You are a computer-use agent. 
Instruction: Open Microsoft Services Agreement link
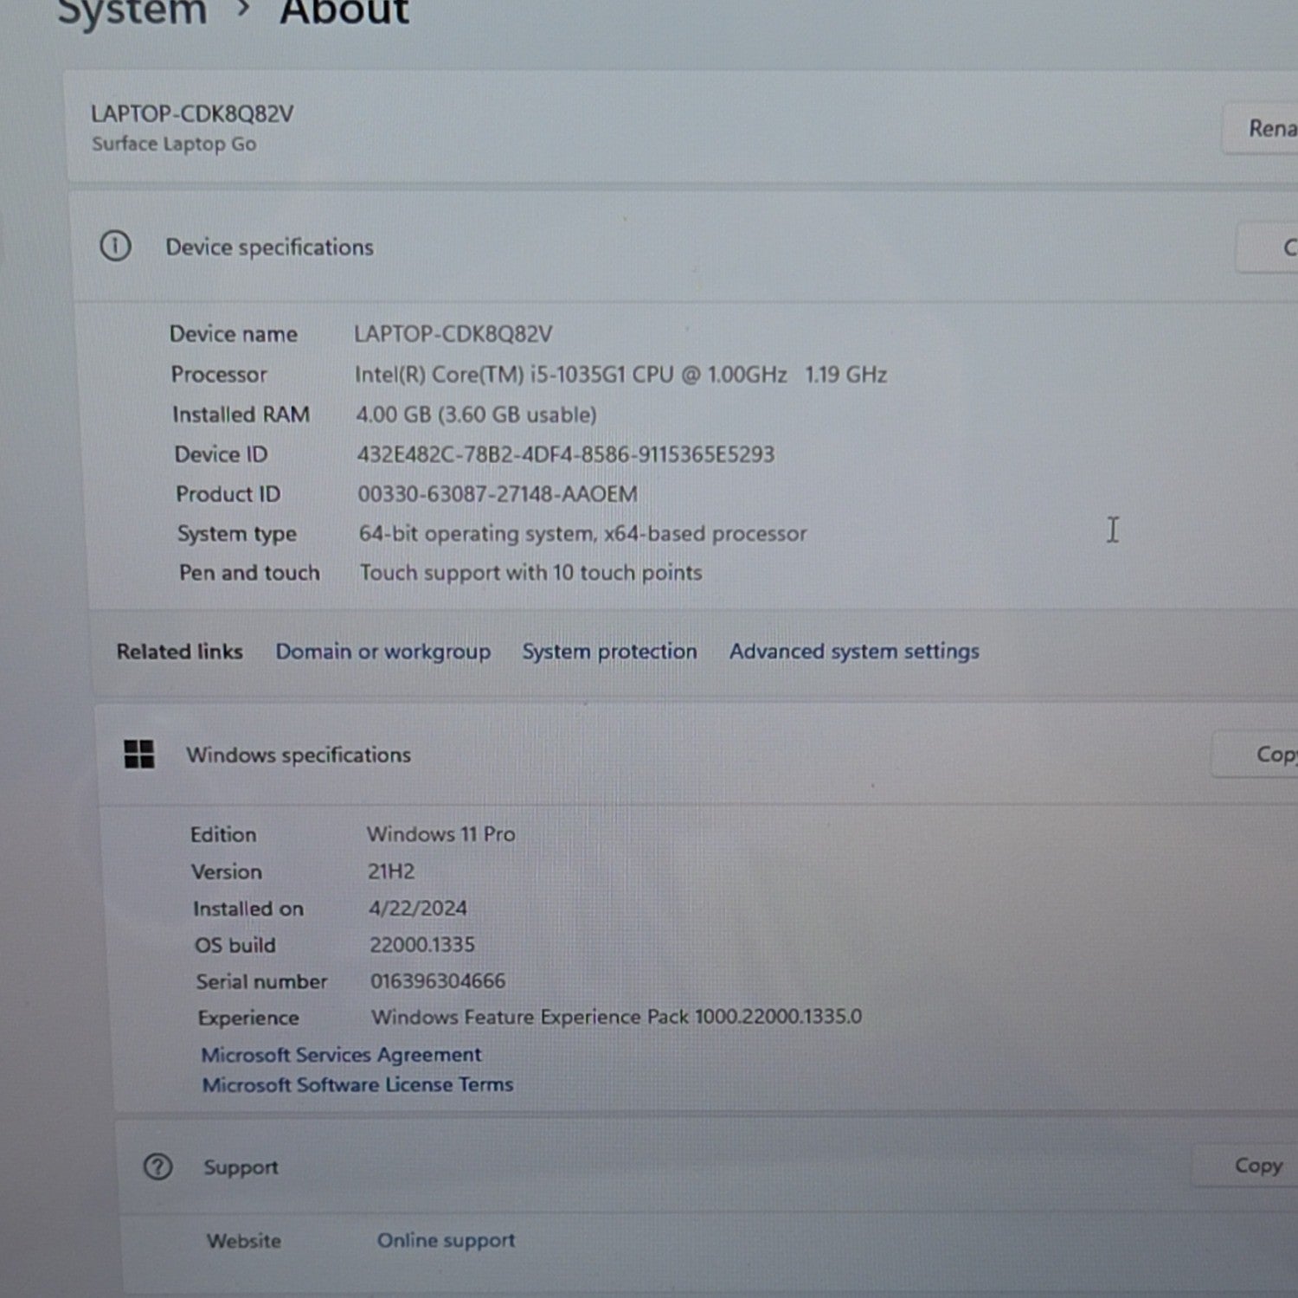click(341, 1055)
